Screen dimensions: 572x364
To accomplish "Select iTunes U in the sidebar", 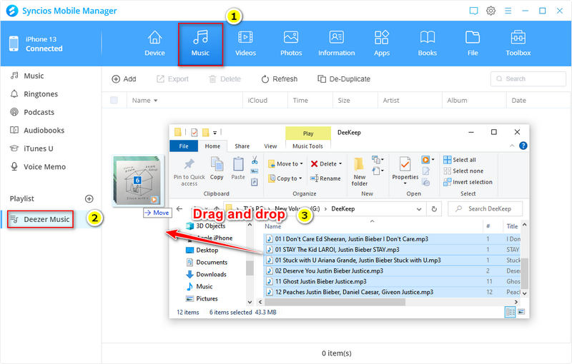I will [x=31, y=148].
